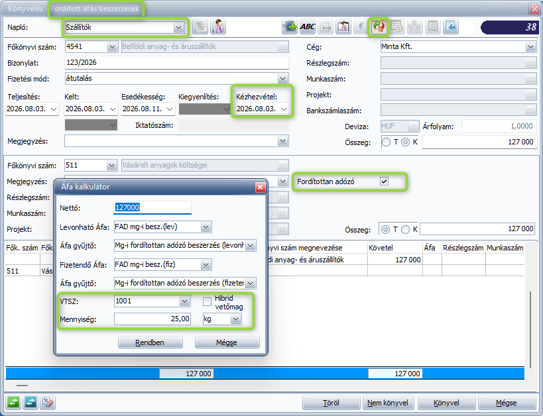The height and width of the screenshot is (416, 543).
Task: Select upper Összeg K radio button
Action: pos(405,142)
